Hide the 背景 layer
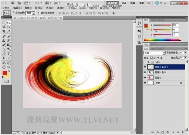 (x=145, y=83)
